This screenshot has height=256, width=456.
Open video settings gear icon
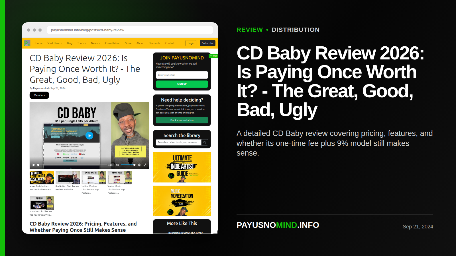(139, 165)
